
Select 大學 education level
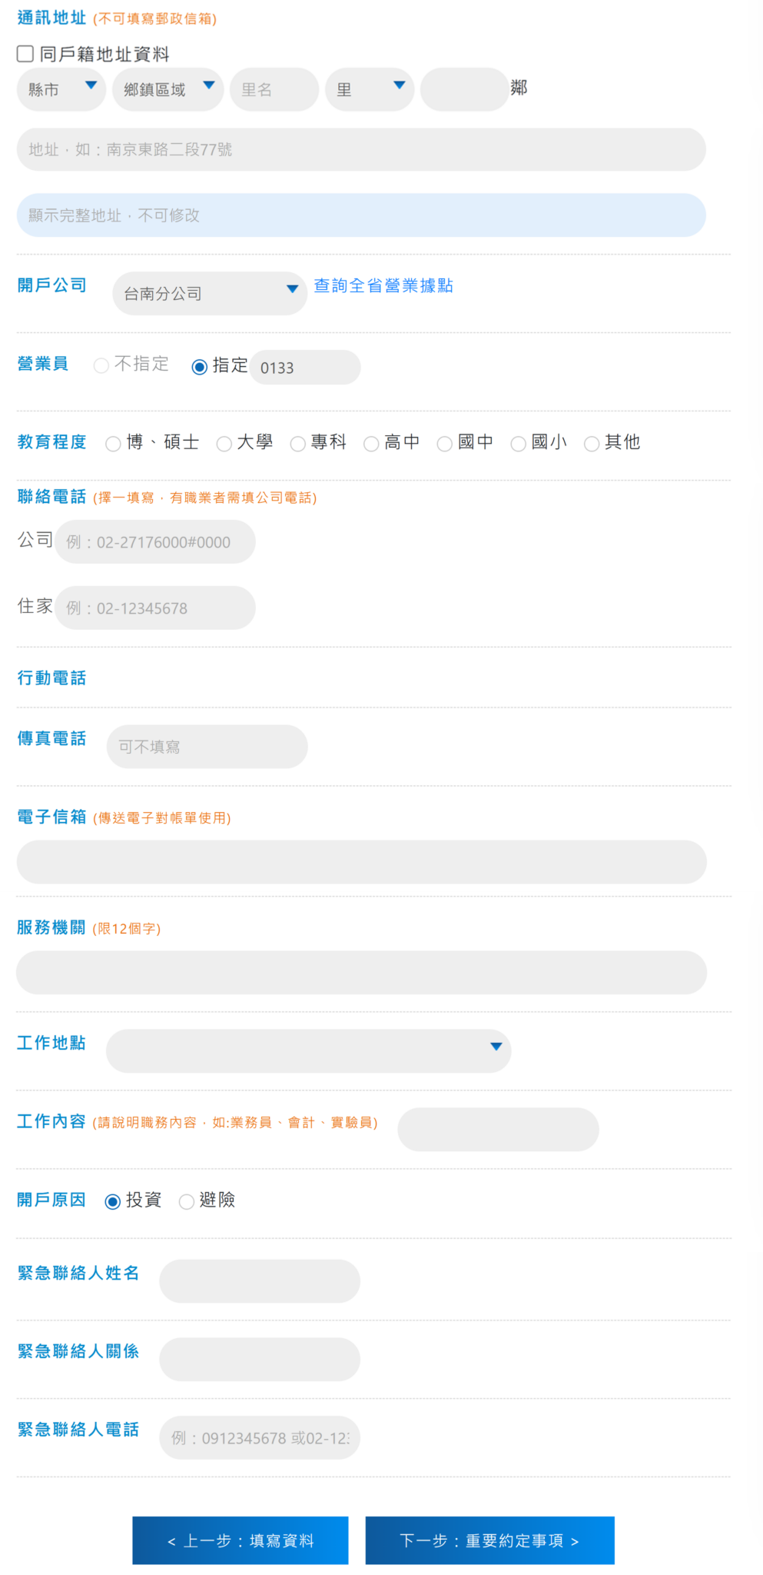pos(224,444)
